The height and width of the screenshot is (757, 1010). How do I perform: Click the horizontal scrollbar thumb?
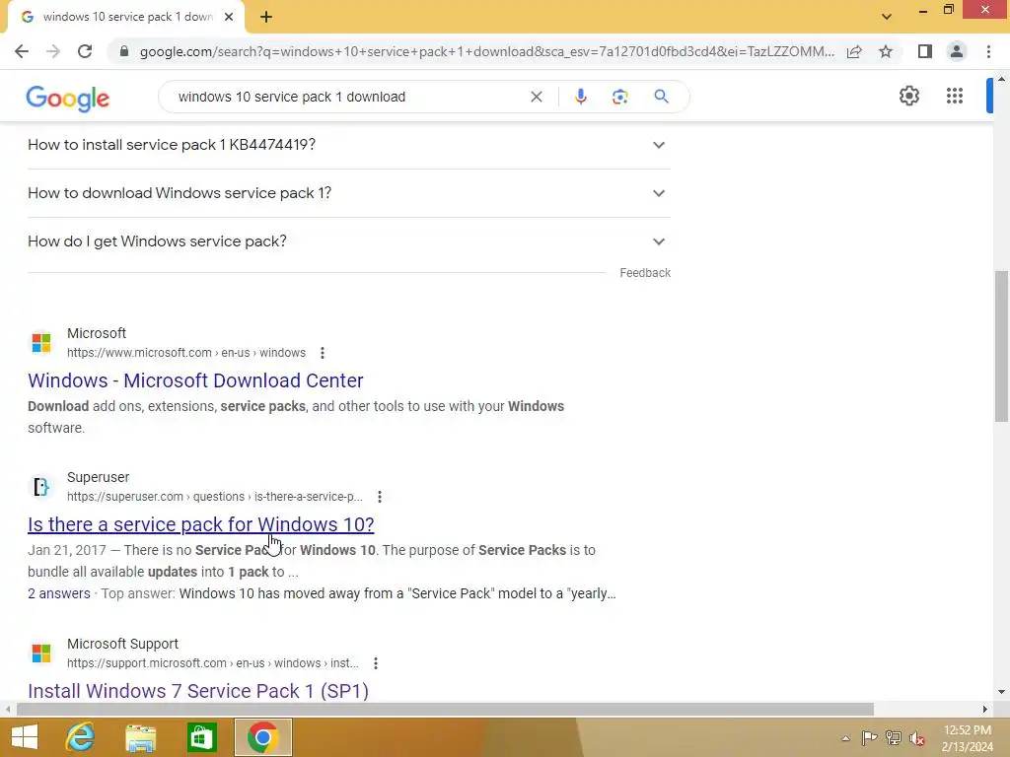[x=445, y=710]
